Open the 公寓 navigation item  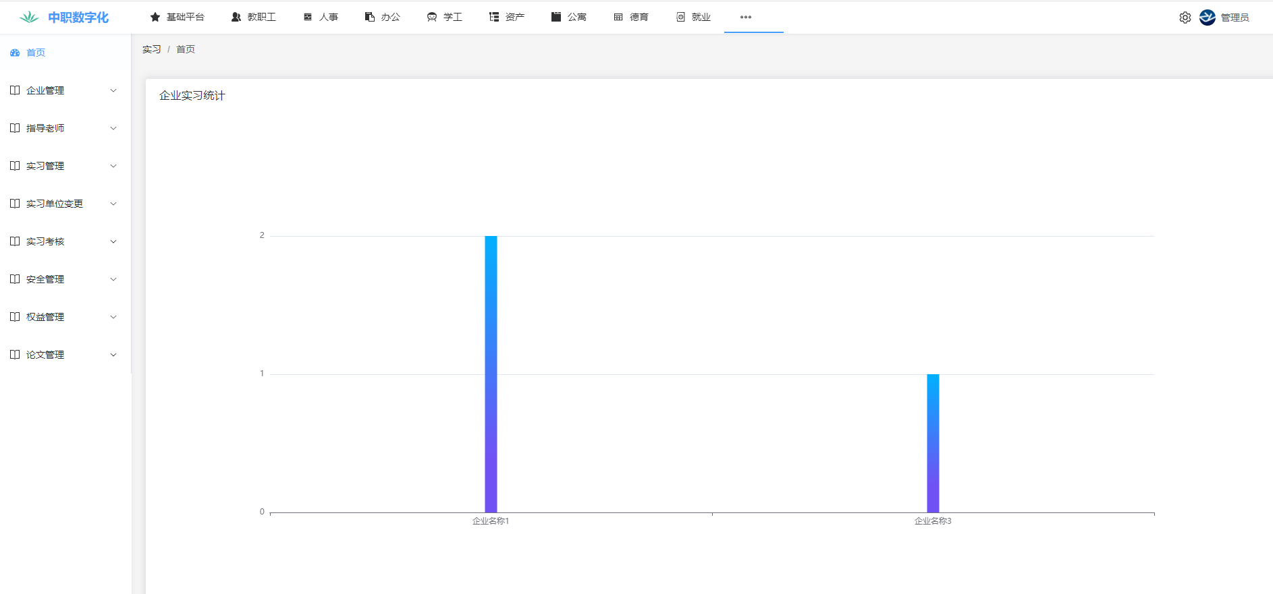point(569,18)
